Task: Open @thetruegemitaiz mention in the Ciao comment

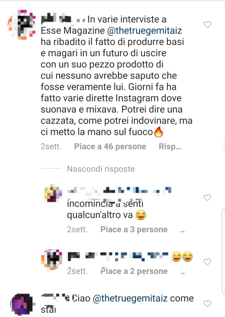Action: coord(130,298)
